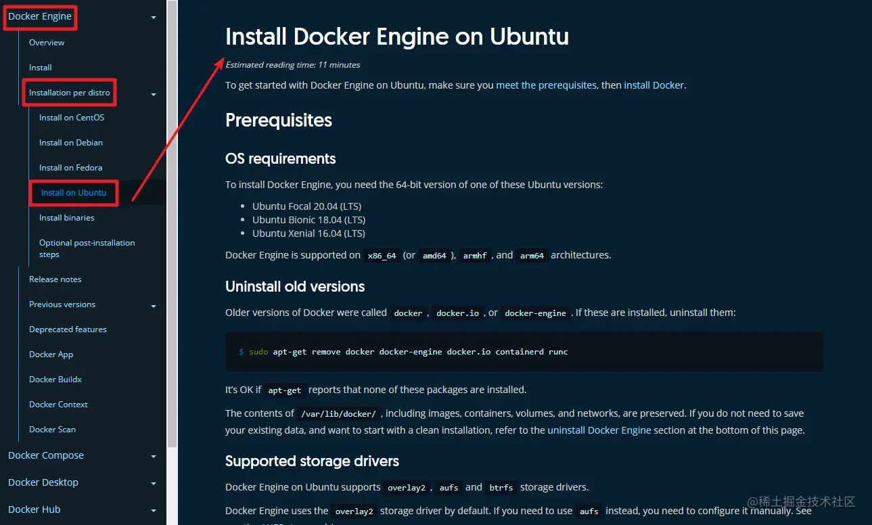872x525 pixels.
Task: Go to Docker Buildx page
Action: (55, 380)
